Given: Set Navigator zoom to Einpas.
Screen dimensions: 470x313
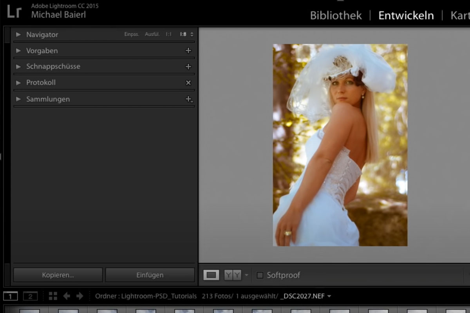Looking at the screenshot, I should (132, 34).
